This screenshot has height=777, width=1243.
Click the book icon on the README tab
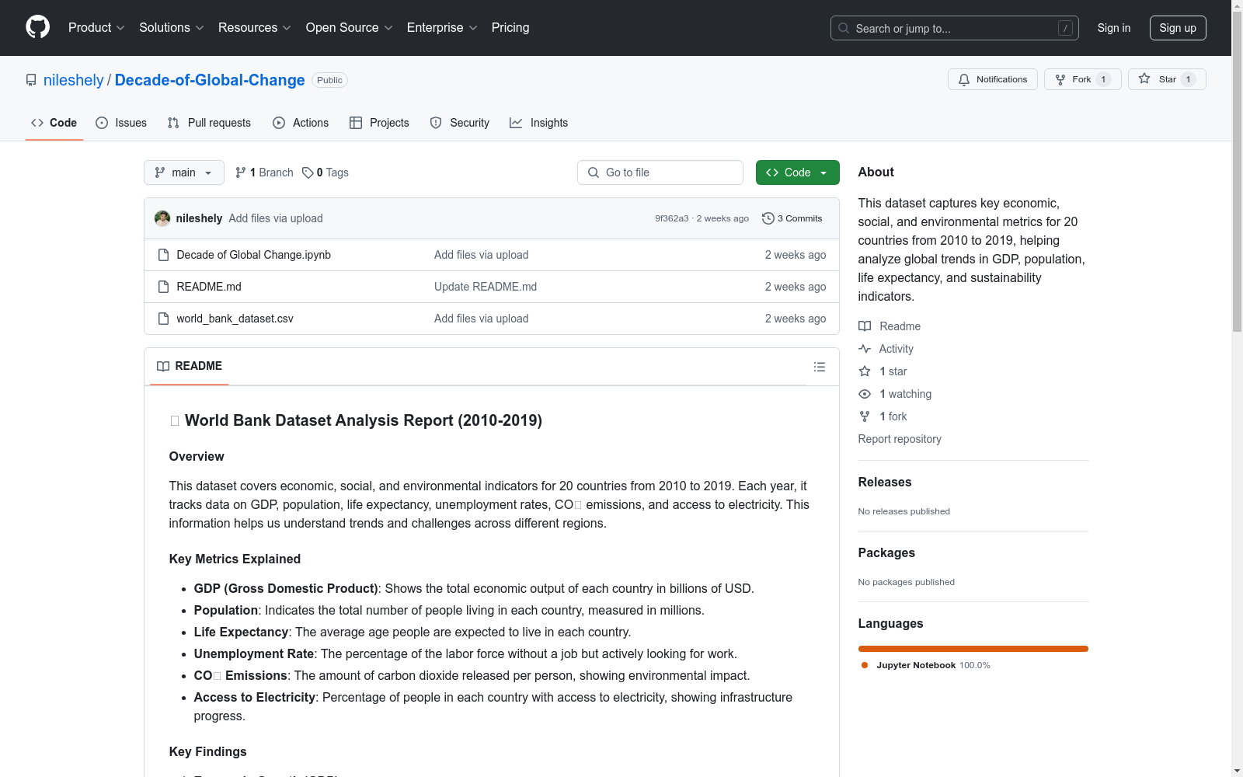[163, 366]
